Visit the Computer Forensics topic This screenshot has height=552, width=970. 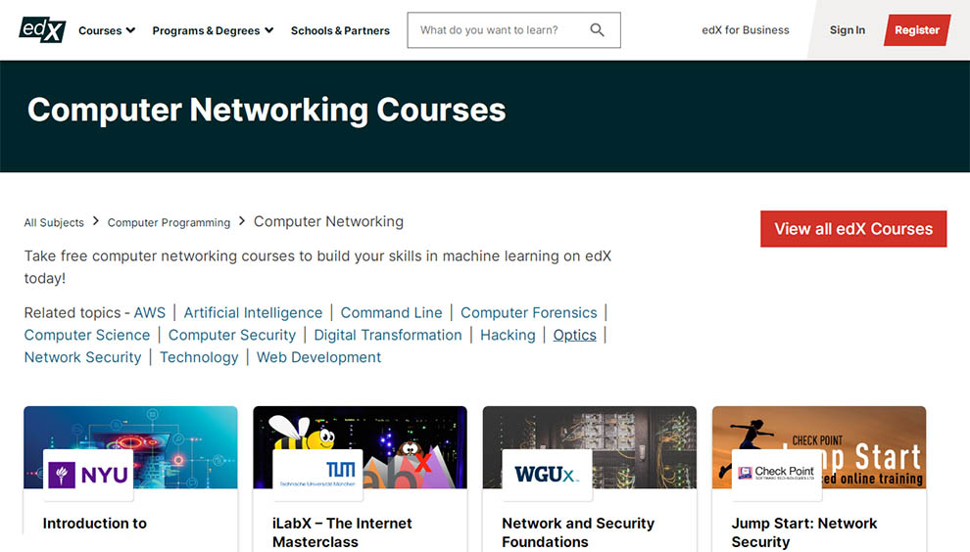[x=529, y=313]
